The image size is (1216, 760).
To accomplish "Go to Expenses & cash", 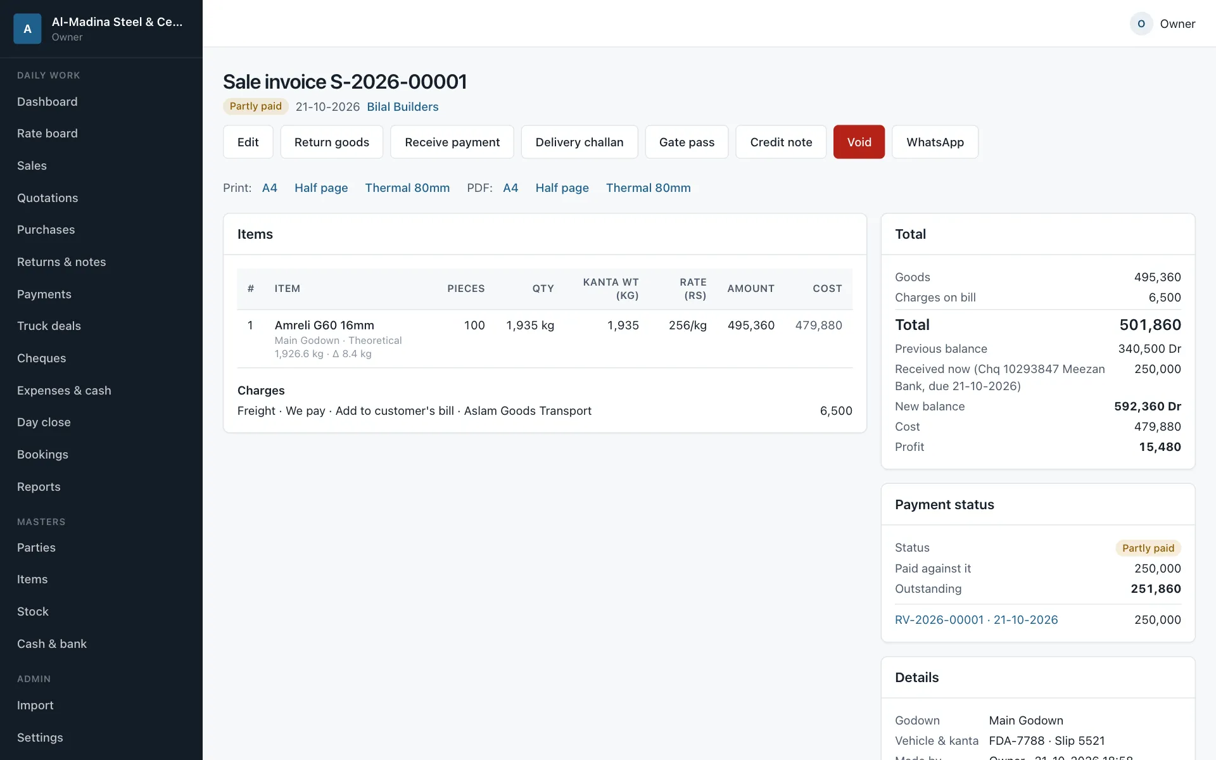I will pyautogui.click(x=64, y=391).
